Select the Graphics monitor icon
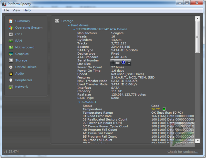This screenshot has width=206, height=158. pyautogui.click(x=11, y=54)
